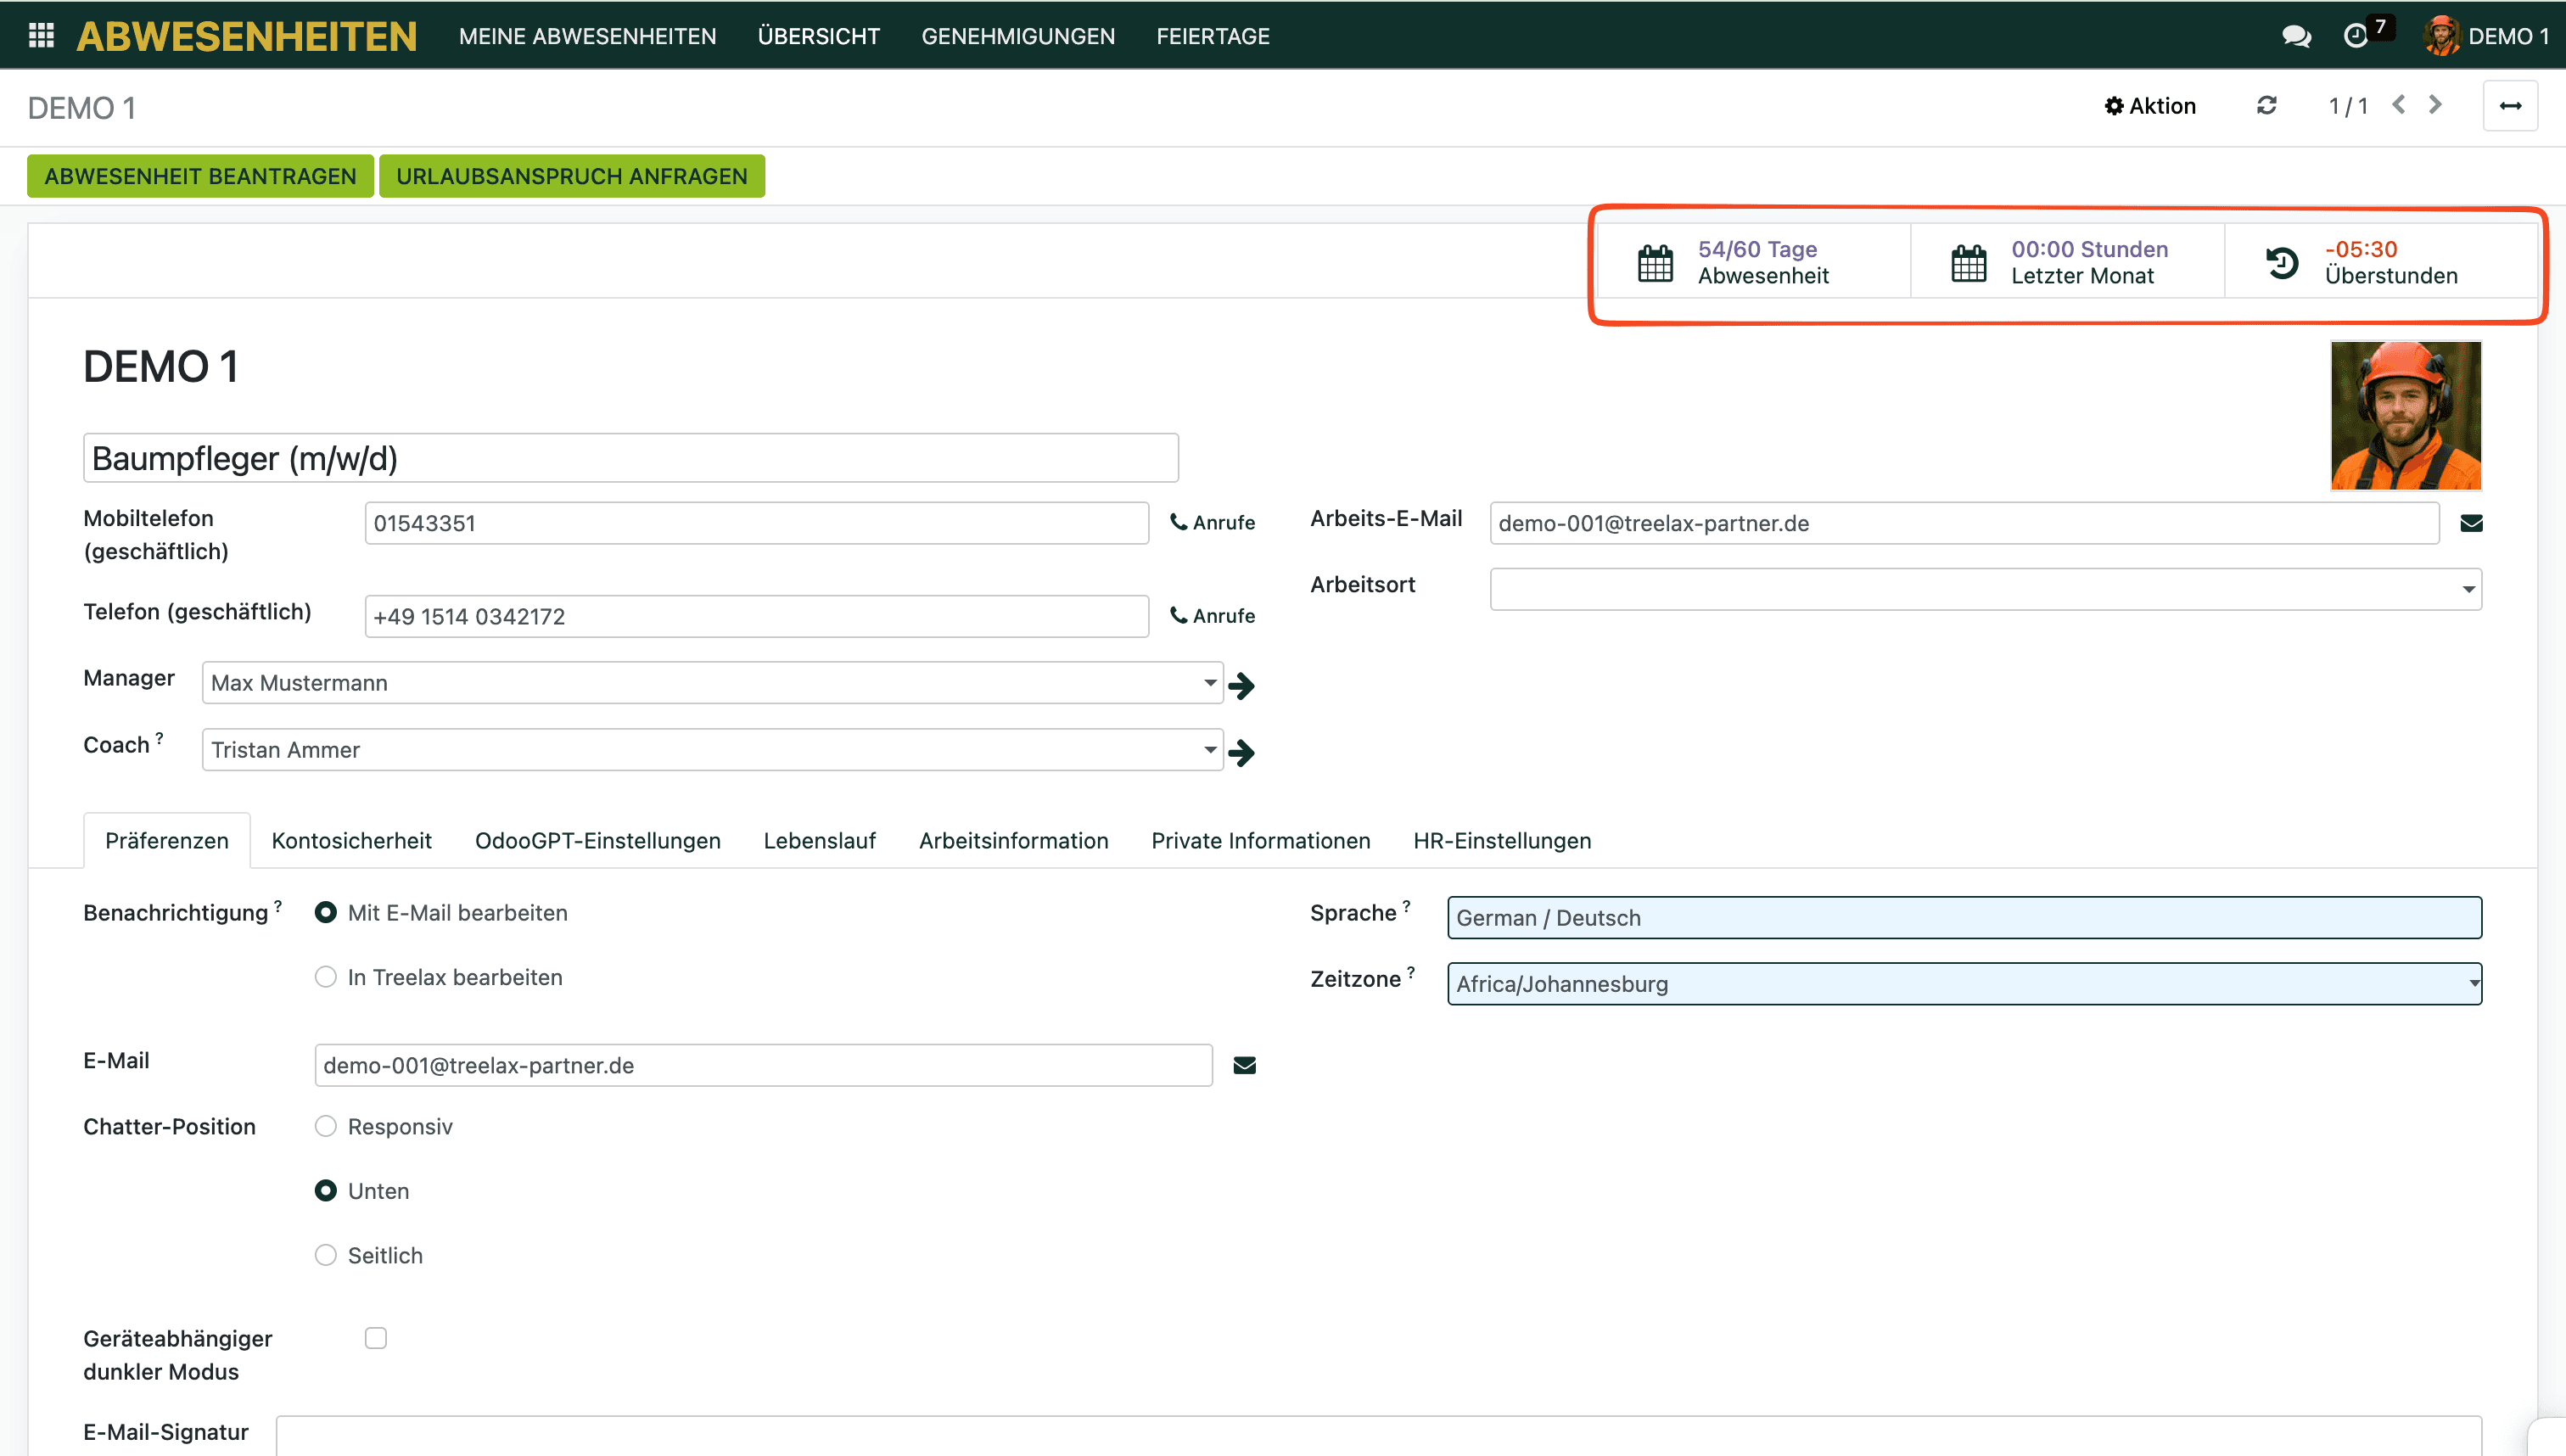Click Abwesenheit beantragen button
The image size is (2566, 1456).
pos(200,176)
